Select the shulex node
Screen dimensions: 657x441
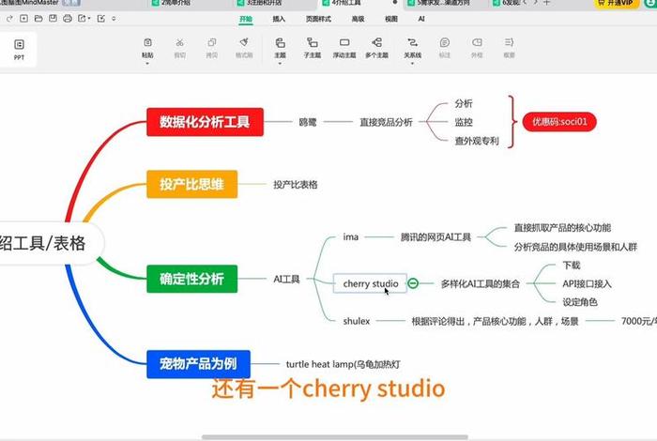[356, 321]
